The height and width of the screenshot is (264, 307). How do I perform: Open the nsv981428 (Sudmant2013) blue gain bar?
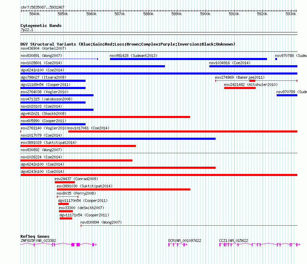click(188, 59)
